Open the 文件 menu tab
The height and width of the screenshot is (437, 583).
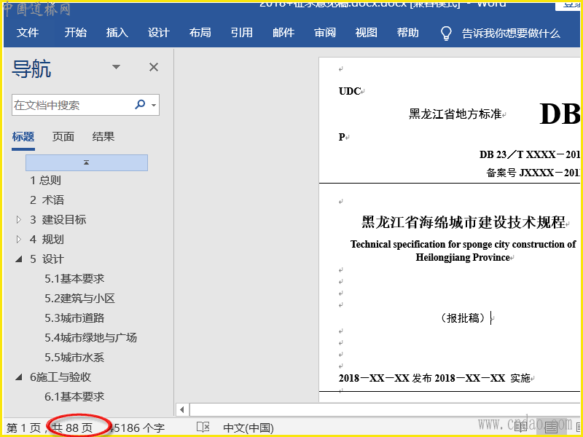click(x=28, y=33)
